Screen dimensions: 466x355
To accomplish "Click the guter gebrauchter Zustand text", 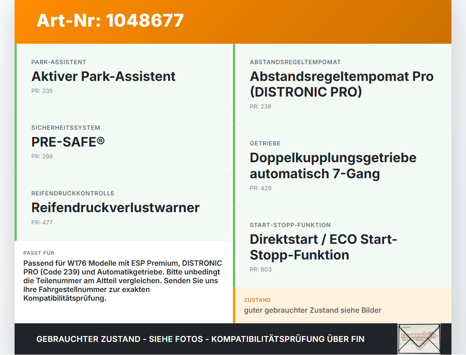I will tap(312, 310).
